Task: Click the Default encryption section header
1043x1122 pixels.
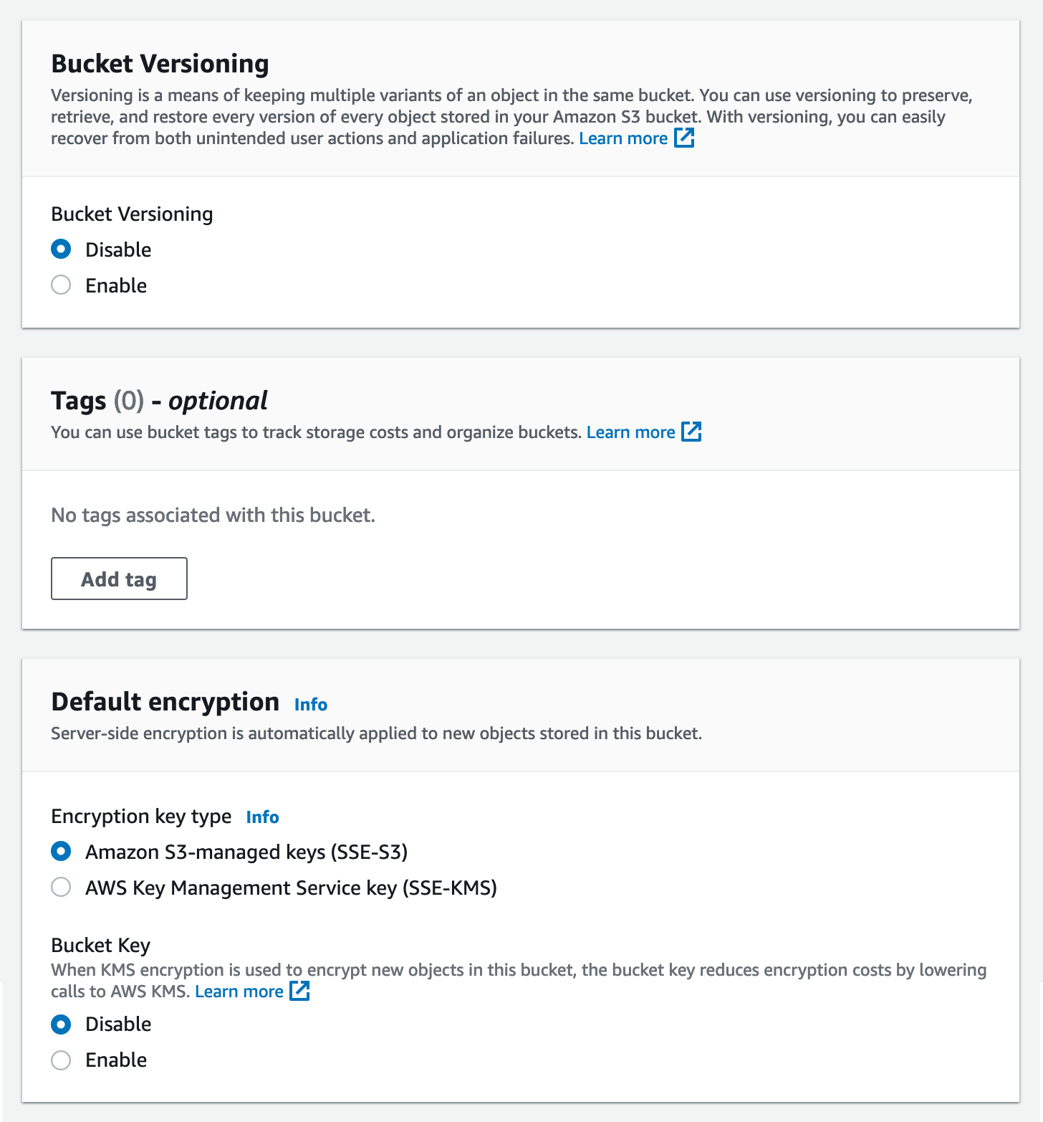Action: [x=164, y=701]
